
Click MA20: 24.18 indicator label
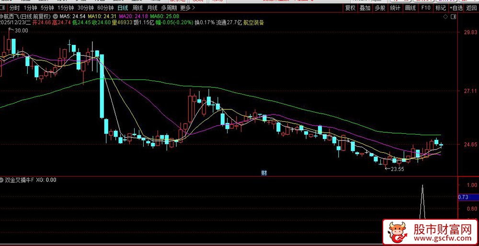134,16
